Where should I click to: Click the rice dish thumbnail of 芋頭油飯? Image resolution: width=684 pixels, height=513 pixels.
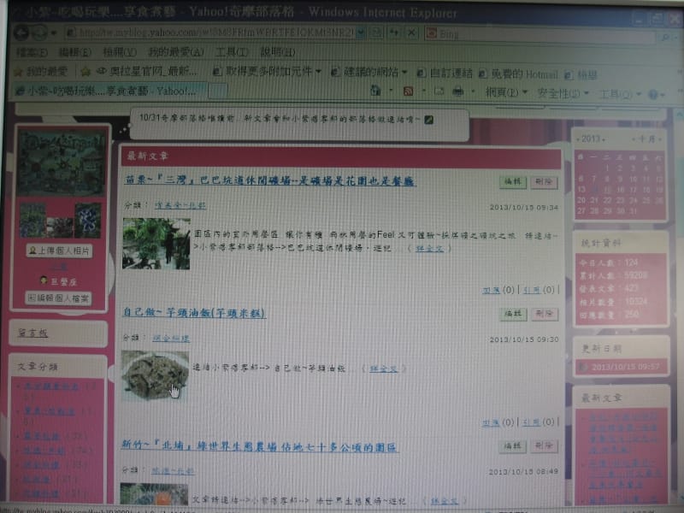pyautogui.click(x=155, y=376)
